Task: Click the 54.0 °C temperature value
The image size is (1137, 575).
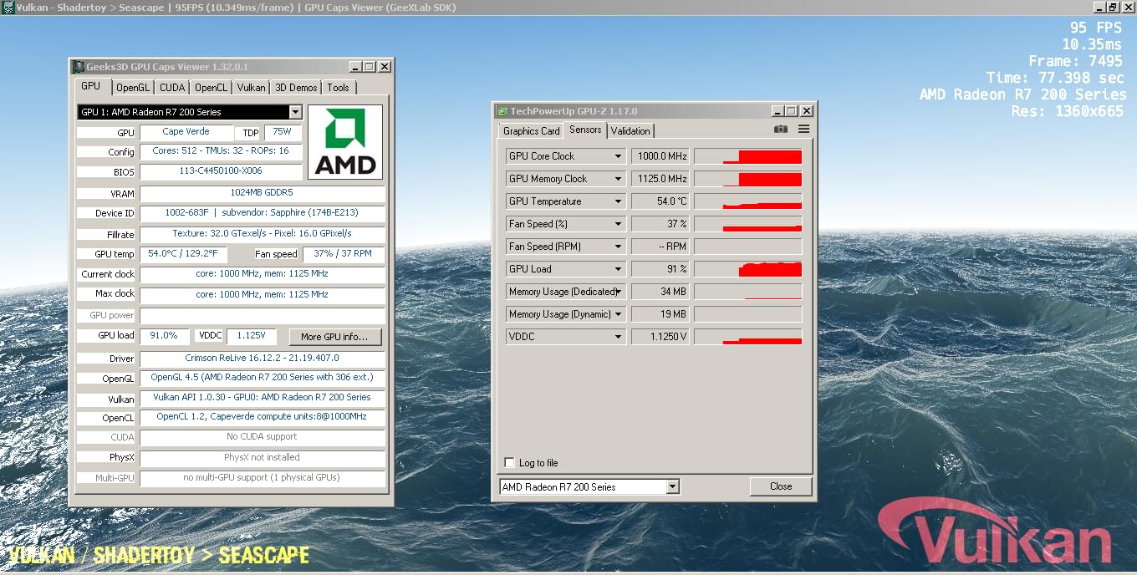Action: coord(660,201)
